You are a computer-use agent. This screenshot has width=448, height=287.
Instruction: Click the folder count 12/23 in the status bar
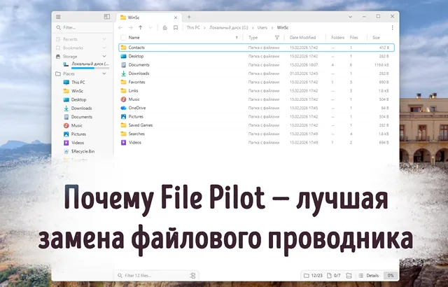pos(314,276)
